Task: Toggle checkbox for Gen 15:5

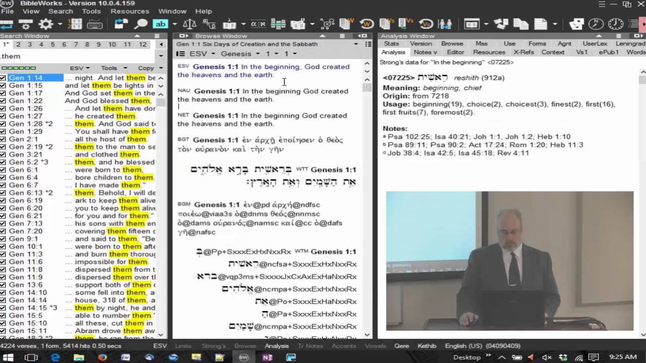Action: 3,316
